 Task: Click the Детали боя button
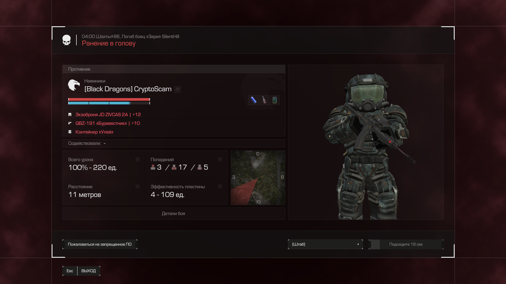coord(174,214)
